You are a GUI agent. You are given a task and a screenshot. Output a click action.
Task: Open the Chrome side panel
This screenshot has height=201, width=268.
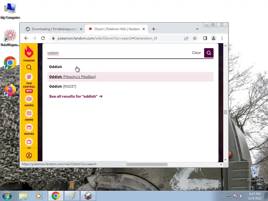pyautogui.click(x=205, y=38)
